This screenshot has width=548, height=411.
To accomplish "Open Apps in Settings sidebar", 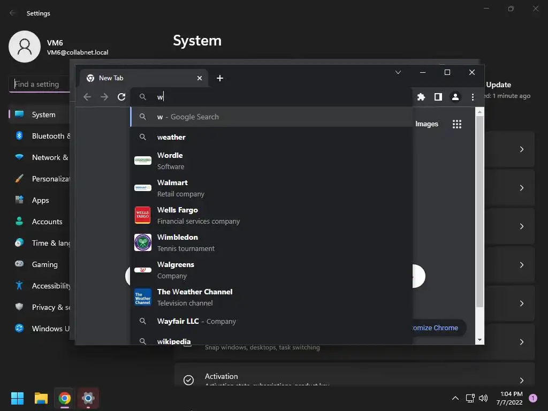I will pos(39,200).
